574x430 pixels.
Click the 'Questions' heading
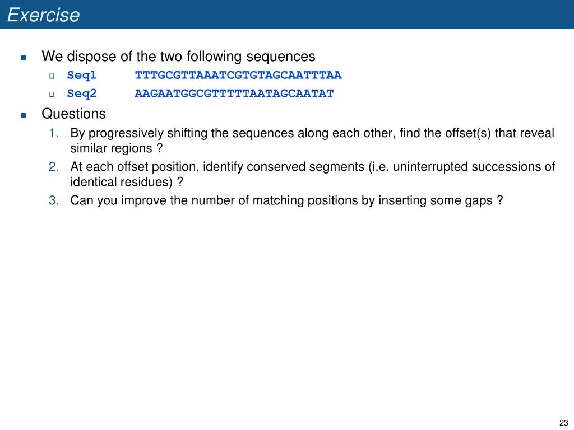[73, 114]
